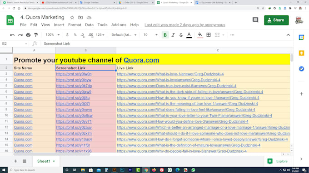Open the fill color picker
309x173 pixels.
click(200, 35)
